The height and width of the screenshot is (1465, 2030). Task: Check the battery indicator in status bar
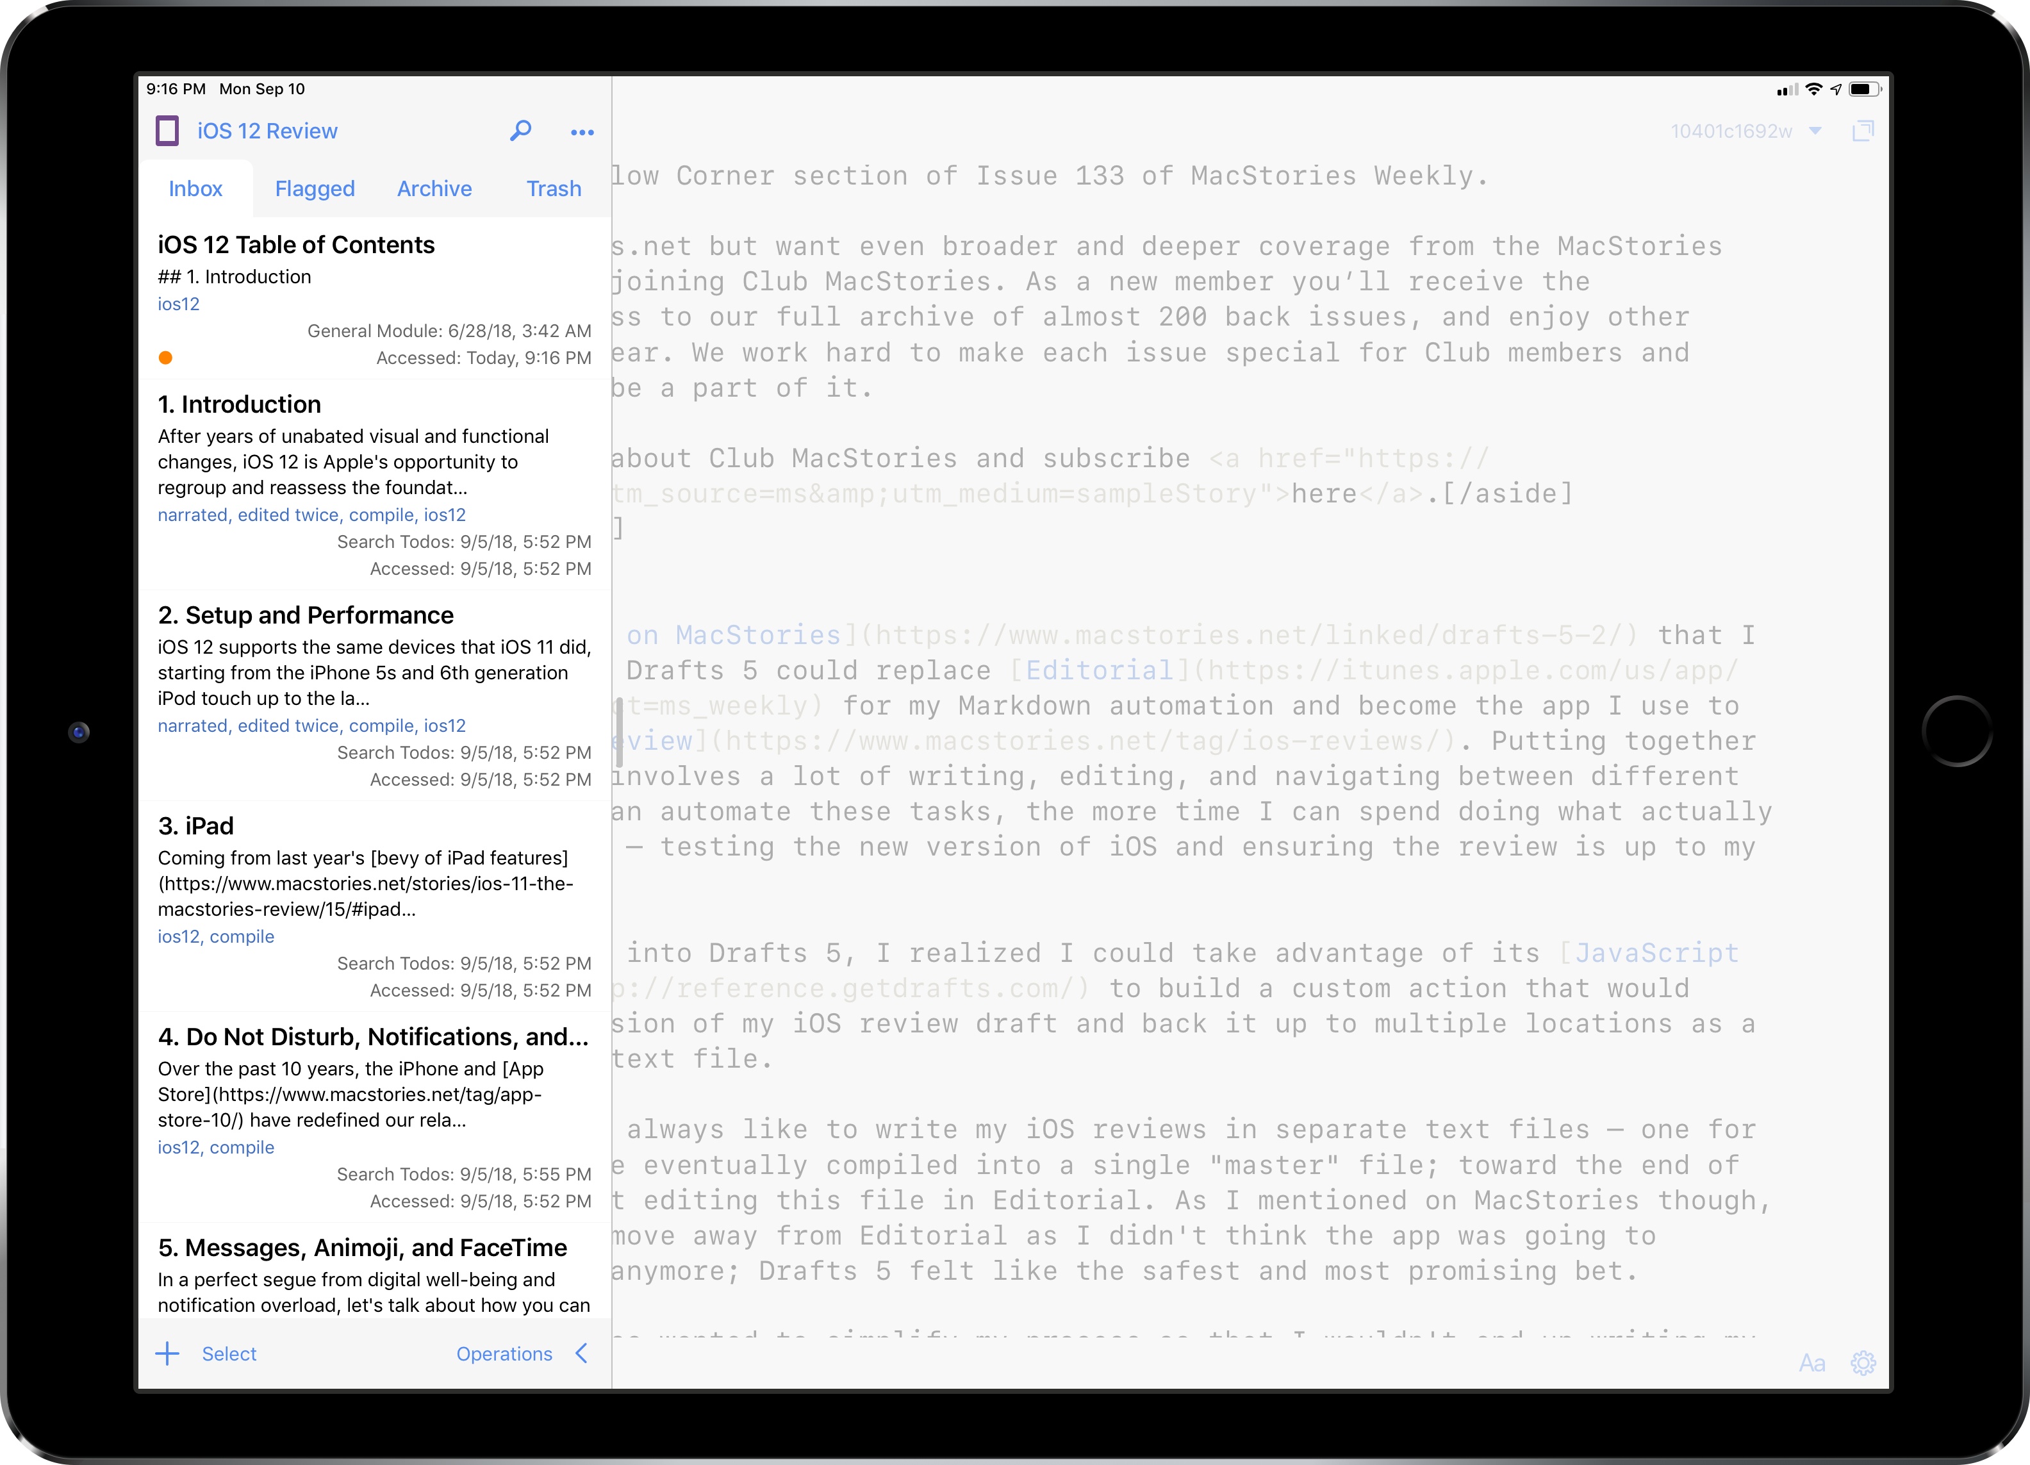pyautogui.click(x=1865, y=90)
